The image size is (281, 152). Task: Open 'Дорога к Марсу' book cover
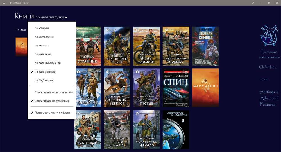click(x=176, y=130)
